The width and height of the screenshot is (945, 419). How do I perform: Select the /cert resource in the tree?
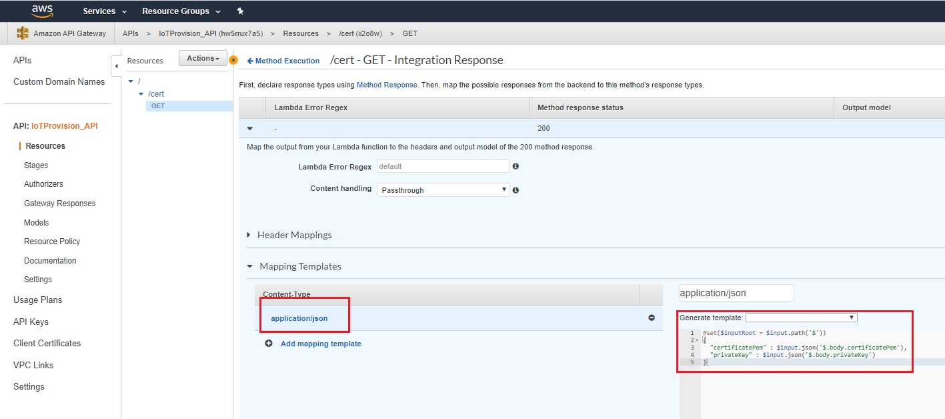(156, 94)
